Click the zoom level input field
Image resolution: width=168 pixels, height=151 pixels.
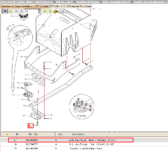point(31,11)
